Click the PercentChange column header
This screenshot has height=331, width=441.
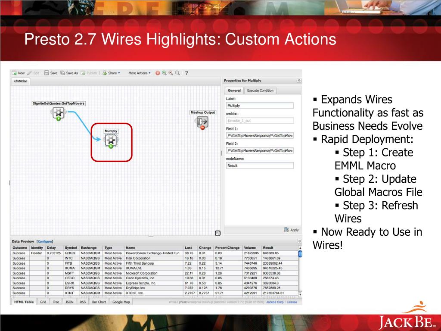228,248
